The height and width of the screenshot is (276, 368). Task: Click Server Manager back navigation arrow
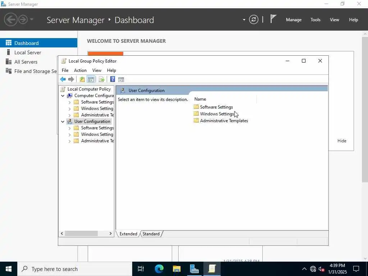click(x=10, y=19)
